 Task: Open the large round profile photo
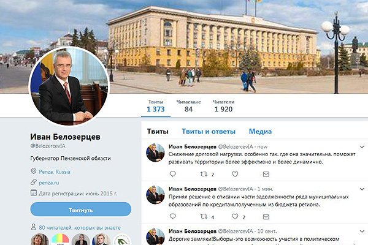(69, 86)
